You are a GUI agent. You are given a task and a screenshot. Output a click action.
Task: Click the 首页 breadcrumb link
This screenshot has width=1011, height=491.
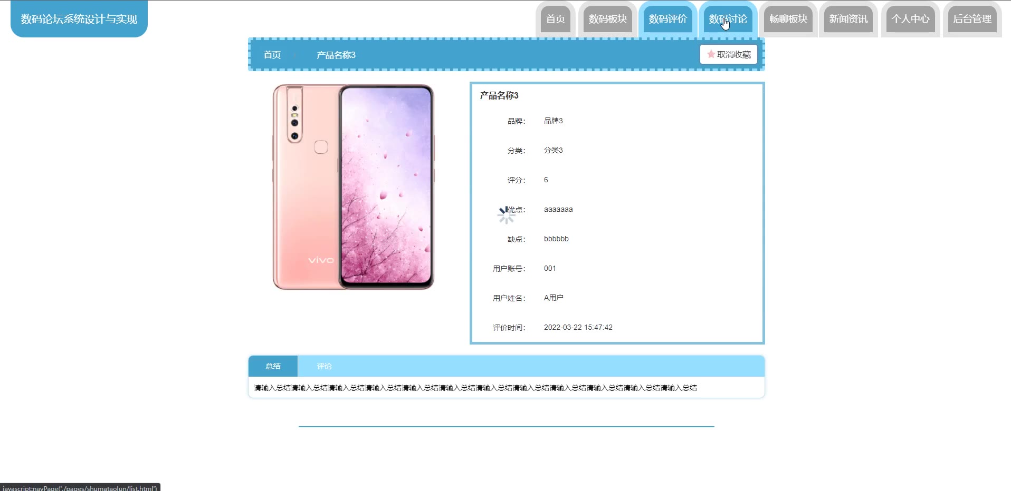[272, 55]
